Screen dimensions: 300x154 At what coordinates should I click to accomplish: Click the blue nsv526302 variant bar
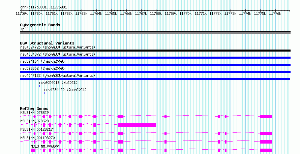155,72
